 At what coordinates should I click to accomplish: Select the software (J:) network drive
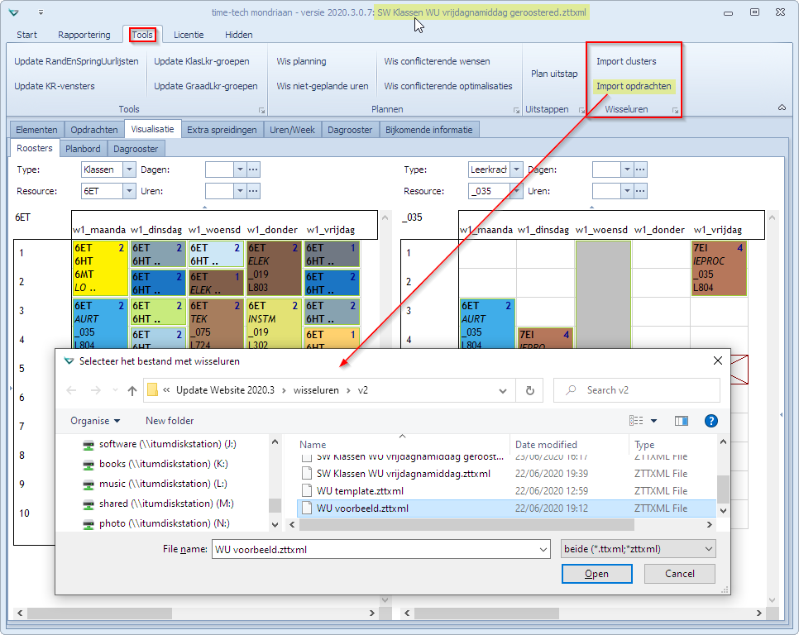tap(160, 444)
